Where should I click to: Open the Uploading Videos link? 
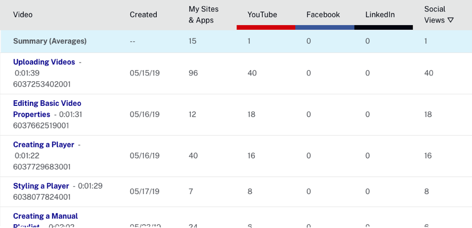[x=44, y=62]
